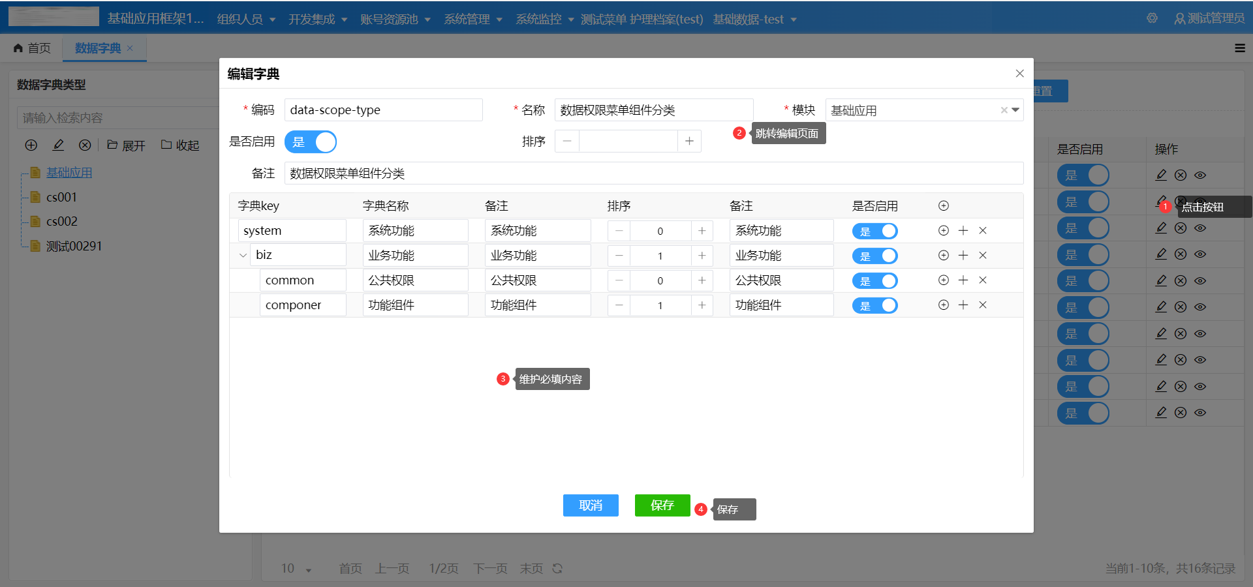1253x587 pixels.
Task: Toggle enable switch on the componer row
Action: coord(875,305)
